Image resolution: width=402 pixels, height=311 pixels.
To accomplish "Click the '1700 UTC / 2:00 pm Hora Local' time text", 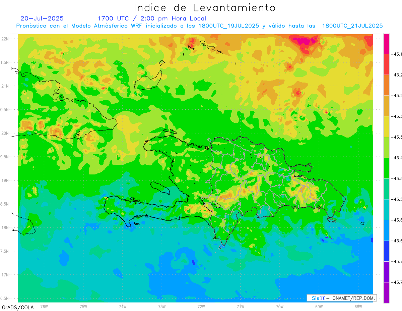I will coord(152,19).
